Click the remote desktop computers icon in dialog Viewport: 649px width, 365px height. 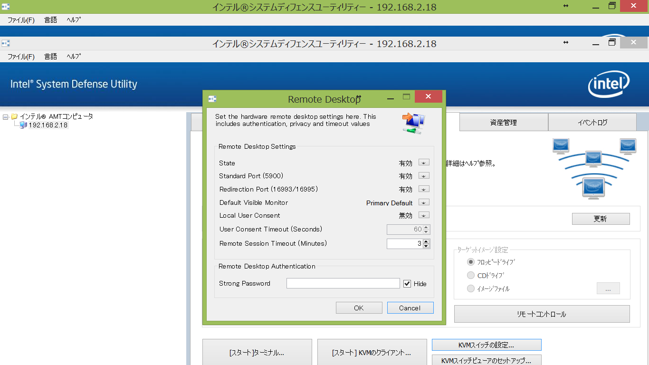pos(413,124)
